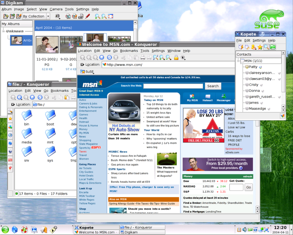Click the MSN Search button
293x235 pixels.
pos(213,86)
